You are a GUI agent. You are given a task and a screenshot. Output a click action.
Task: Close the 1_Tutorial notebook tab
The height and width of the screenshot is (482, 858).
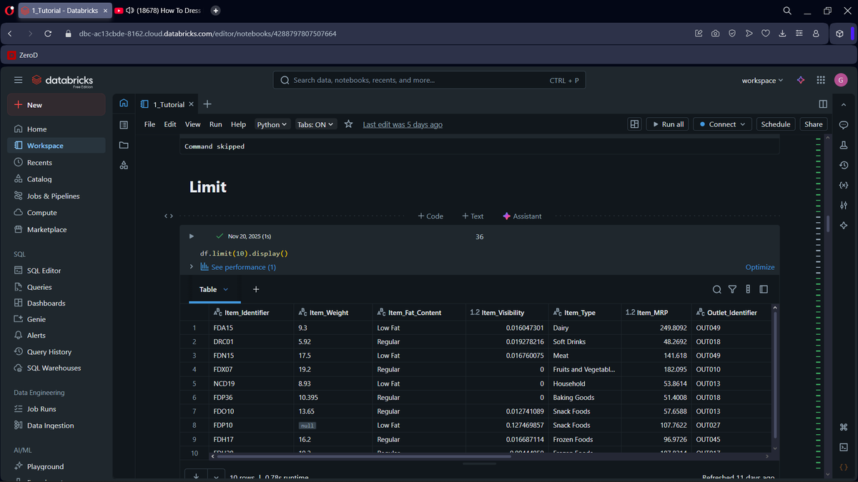(191, 104)
